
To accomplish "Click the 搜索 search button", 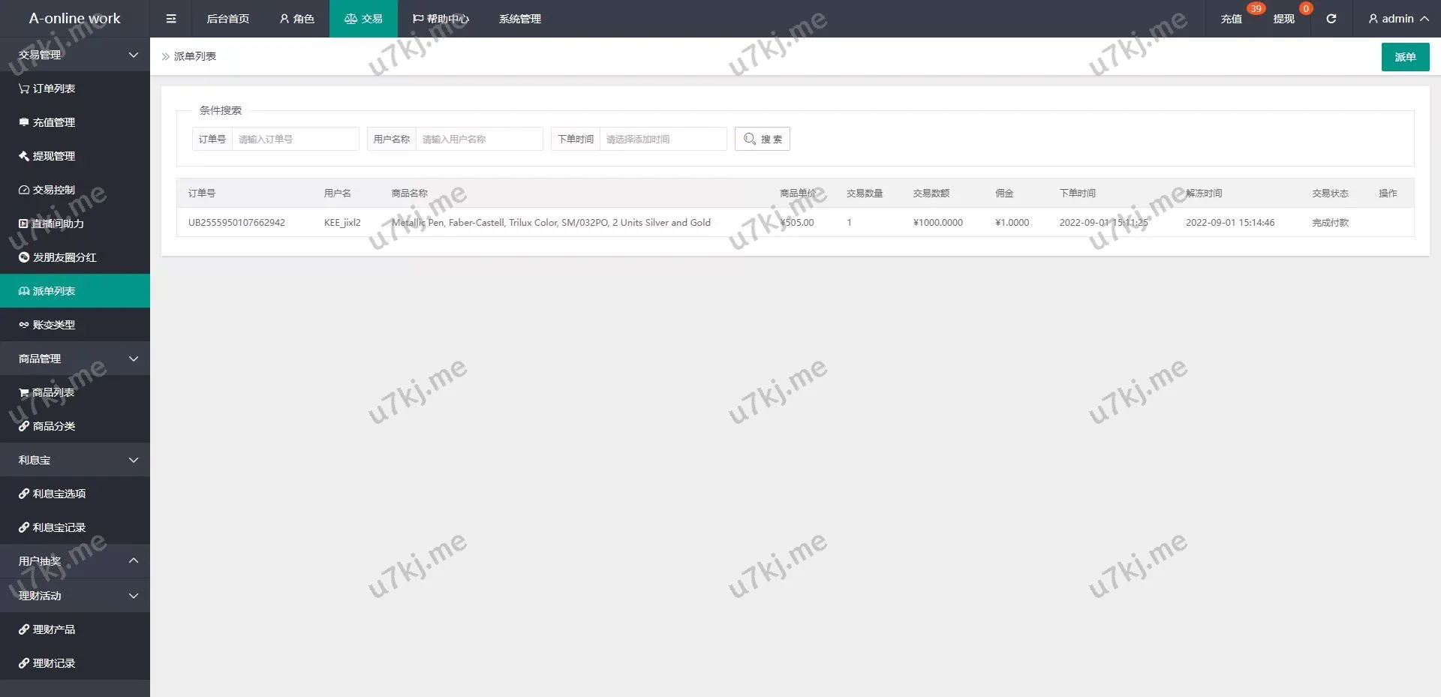I will coord(762,139).
